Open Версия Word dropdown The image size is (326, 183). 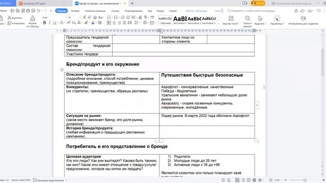pos(231,20)
